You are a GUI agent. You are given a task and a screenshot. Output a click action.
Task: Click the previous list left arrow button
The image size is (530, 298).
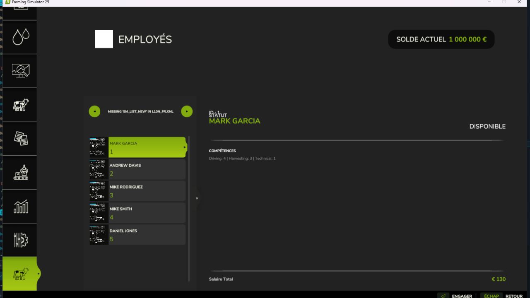pos(94,111)
